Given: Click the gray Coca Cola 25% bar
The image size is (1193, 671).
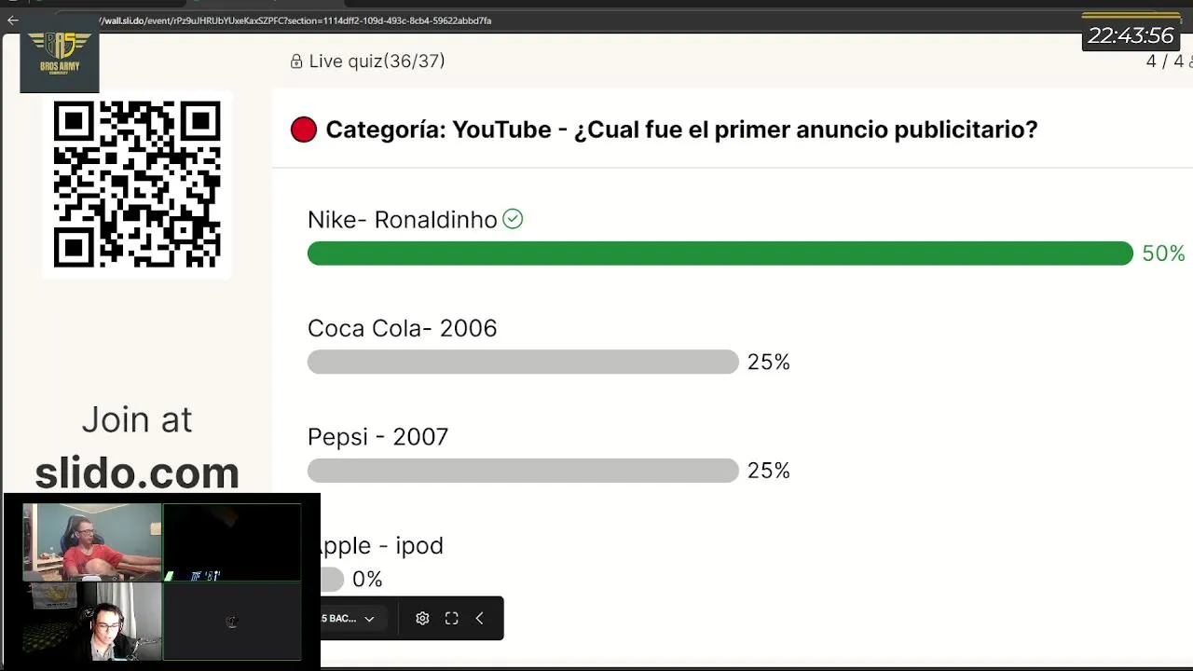Looking at the screenshot, I should coord(522,362).
